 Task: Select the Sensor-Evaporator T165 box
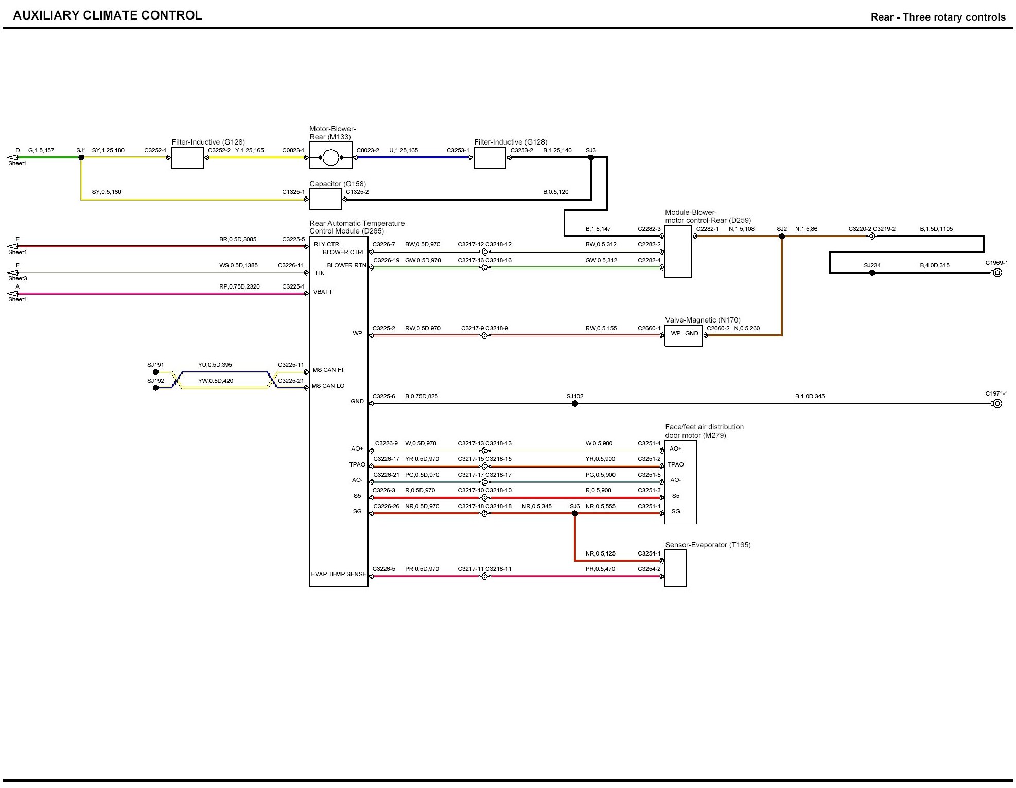pos(675,568)
